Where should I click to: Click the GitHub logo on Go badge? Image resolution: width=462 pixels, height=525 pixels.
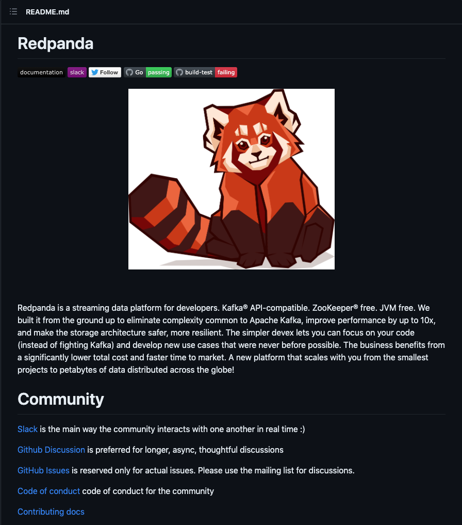pyautogui.click(x=129, y=72)
